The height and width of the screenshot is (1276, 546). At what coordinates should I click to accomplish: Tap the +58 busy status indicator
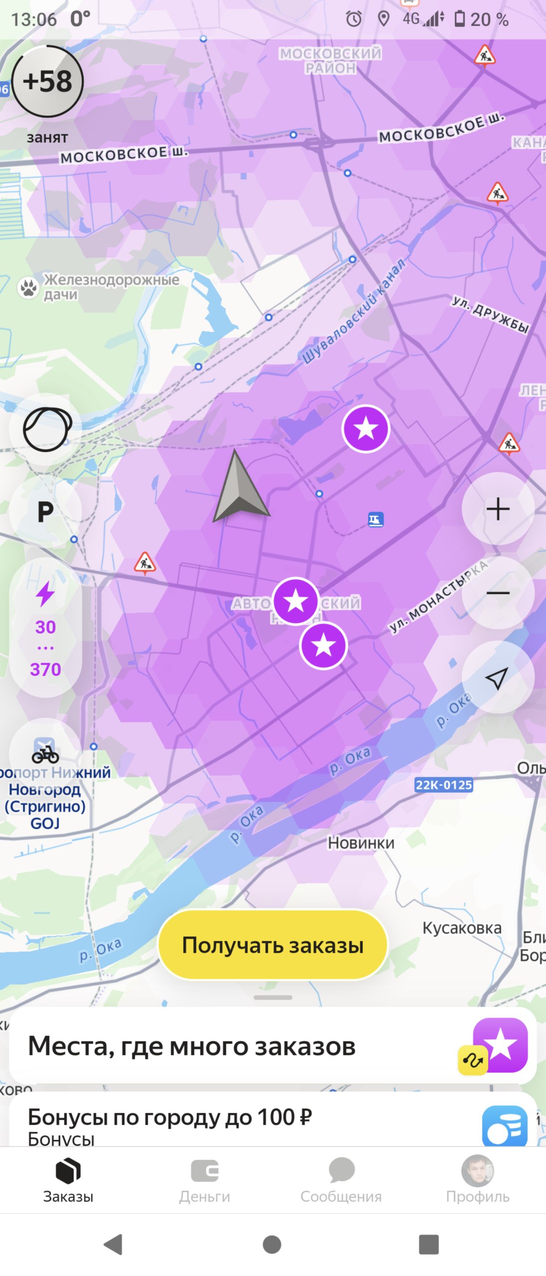pyautogui.click(x=47, y=81)
